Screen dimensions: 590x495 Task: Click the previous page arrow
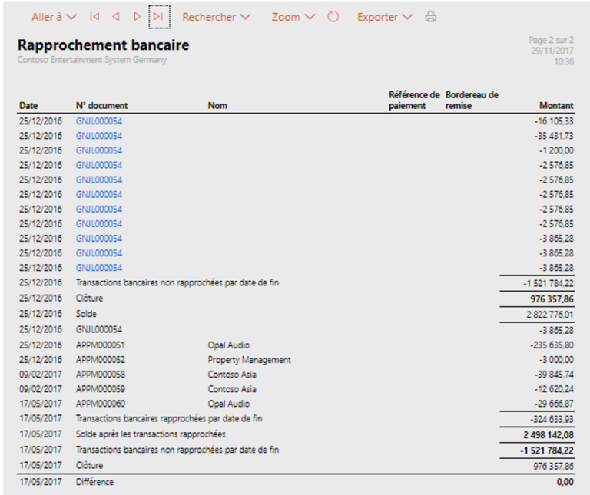(x=115, y=16)
